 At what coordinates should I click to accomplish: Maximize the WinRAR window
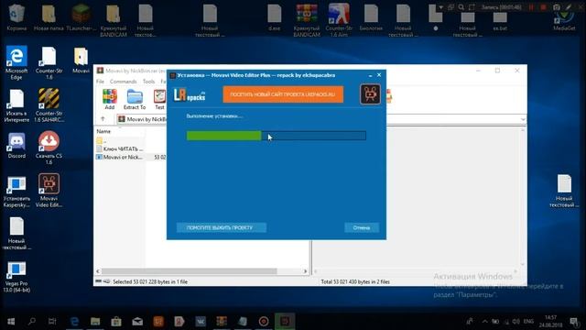(x=497, y=71)
